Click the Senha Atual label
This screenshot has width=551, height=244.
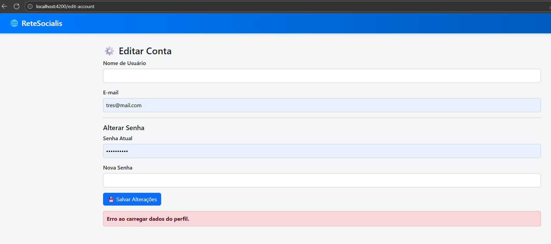point(118,139)
